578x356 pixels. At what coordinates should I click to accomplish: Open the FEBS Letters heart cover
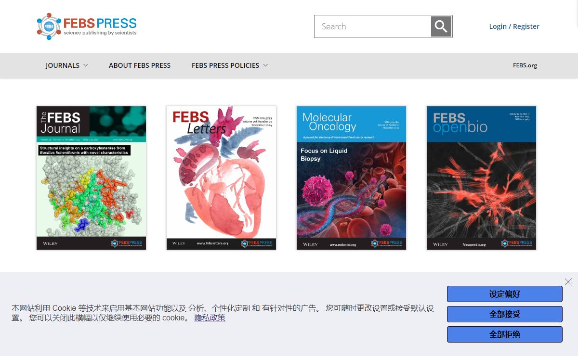point(221,178)
